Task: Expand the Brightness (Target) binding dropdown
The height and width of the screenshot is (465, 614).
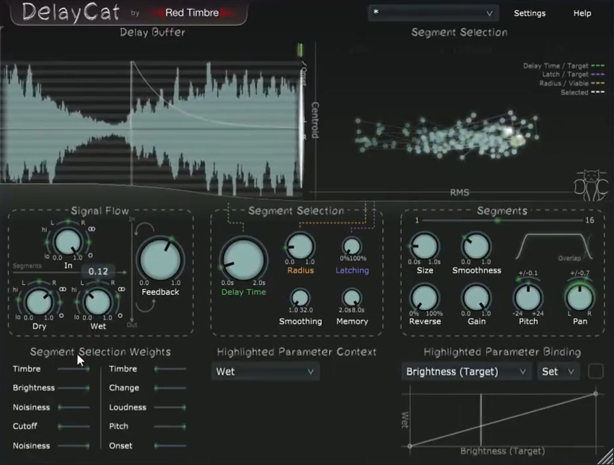Action: tap(466, 371)
